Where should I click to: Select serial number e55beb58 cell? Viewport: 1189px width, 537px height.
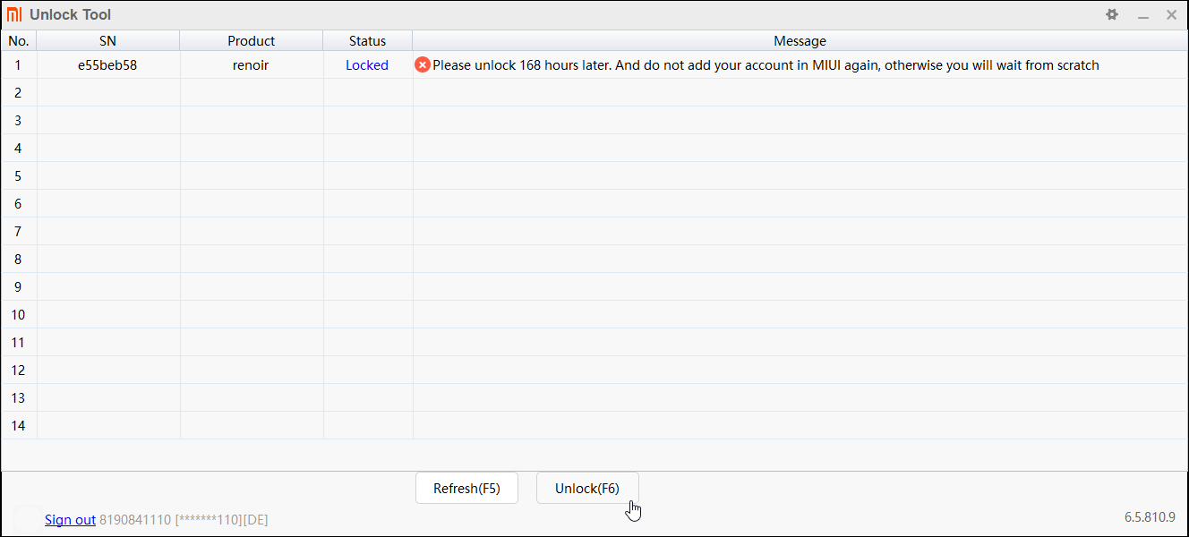107,65
